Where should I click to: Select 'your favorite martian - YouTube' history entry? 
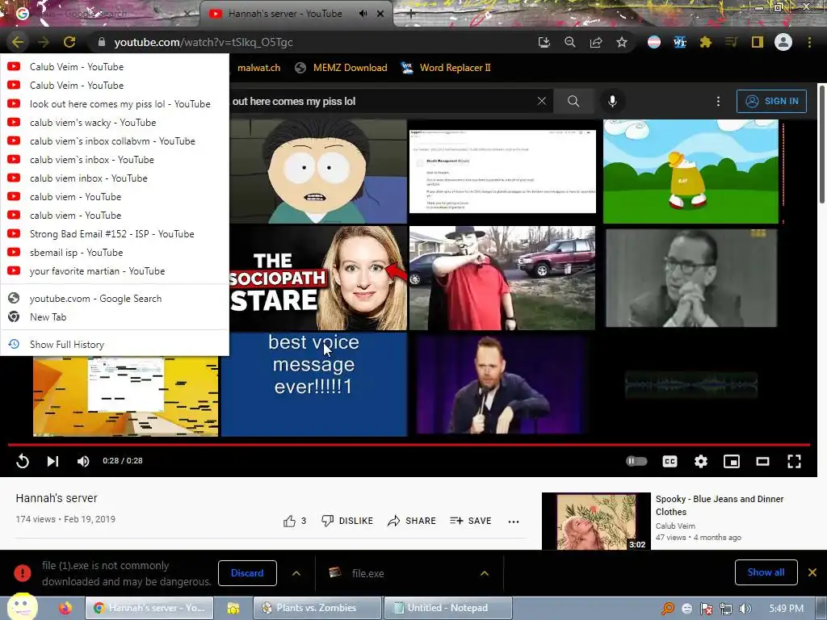(x=115, y=271)
